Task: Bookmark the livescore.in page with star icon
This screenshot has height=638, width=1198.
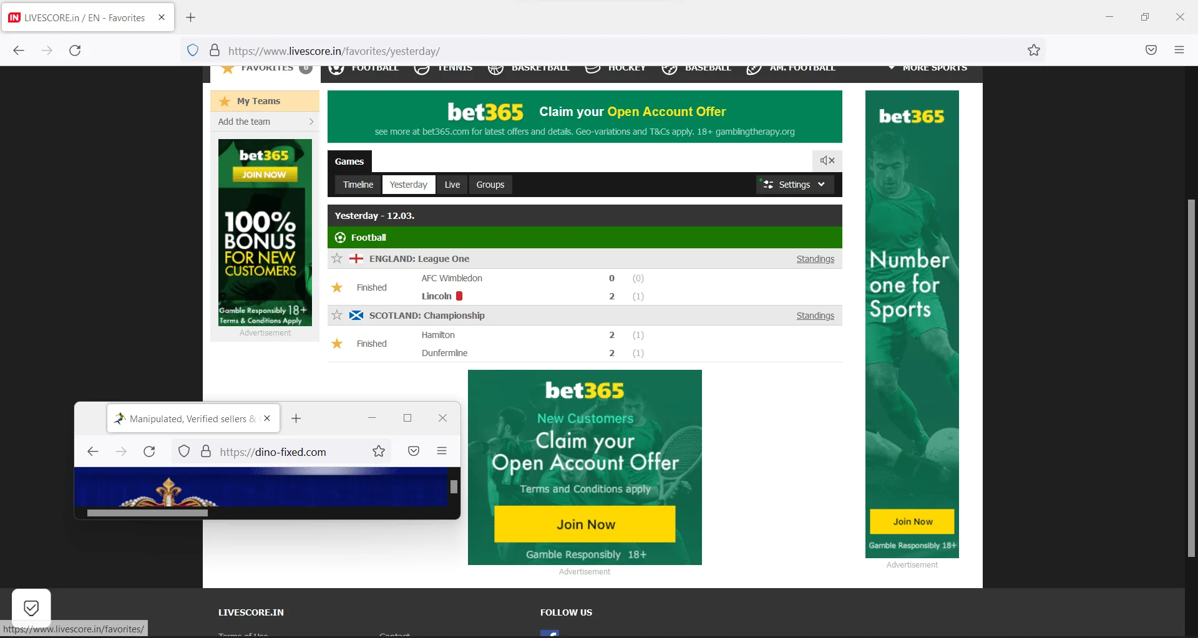Action: pos(1034,51)
